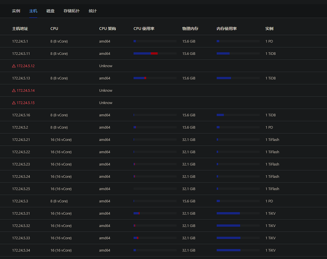
Task: Click the warning icon beside 172.24.5.15
Action: coord(13,103)
